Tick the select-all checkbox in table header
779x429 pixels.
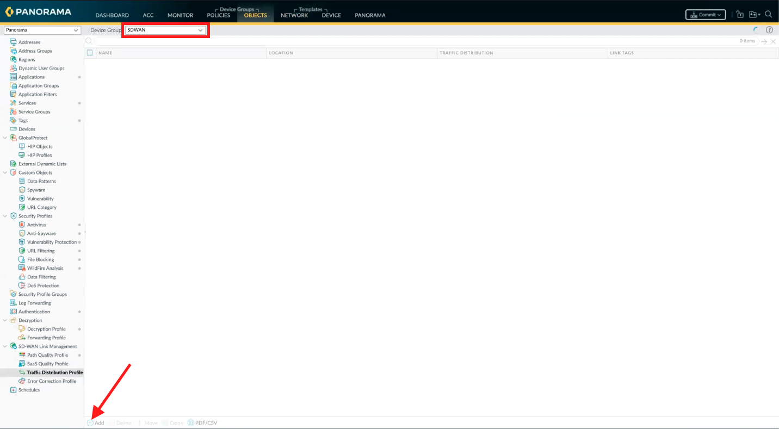tap(90, 53)
